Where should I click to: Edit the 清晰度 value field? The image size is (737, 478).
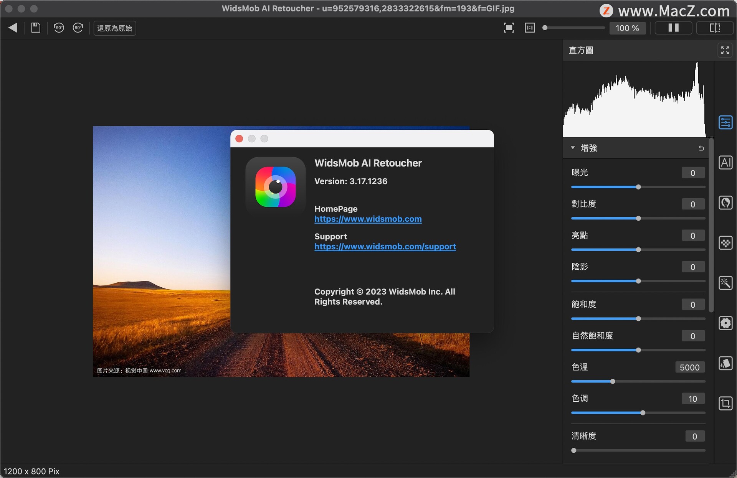click(x=695, y=436)
